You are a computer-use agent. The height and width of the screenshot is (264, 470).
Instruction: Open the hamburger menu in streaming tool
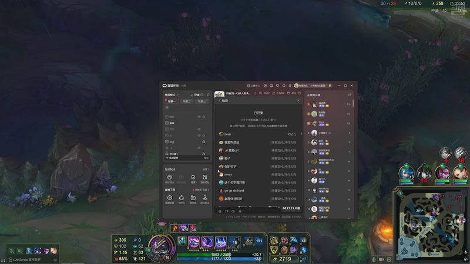(290, 86)
